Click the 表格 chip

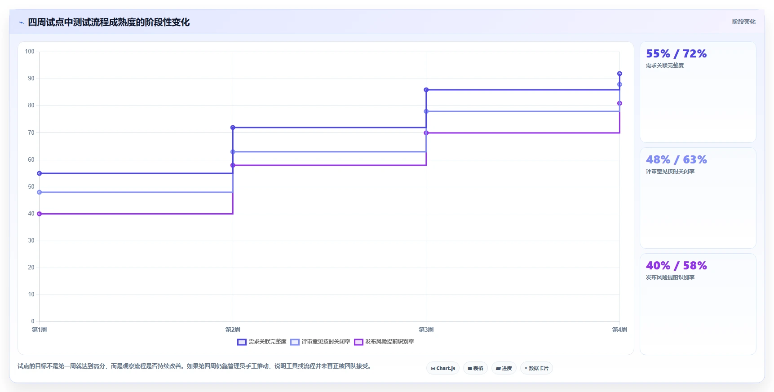[x=475, y=368]
